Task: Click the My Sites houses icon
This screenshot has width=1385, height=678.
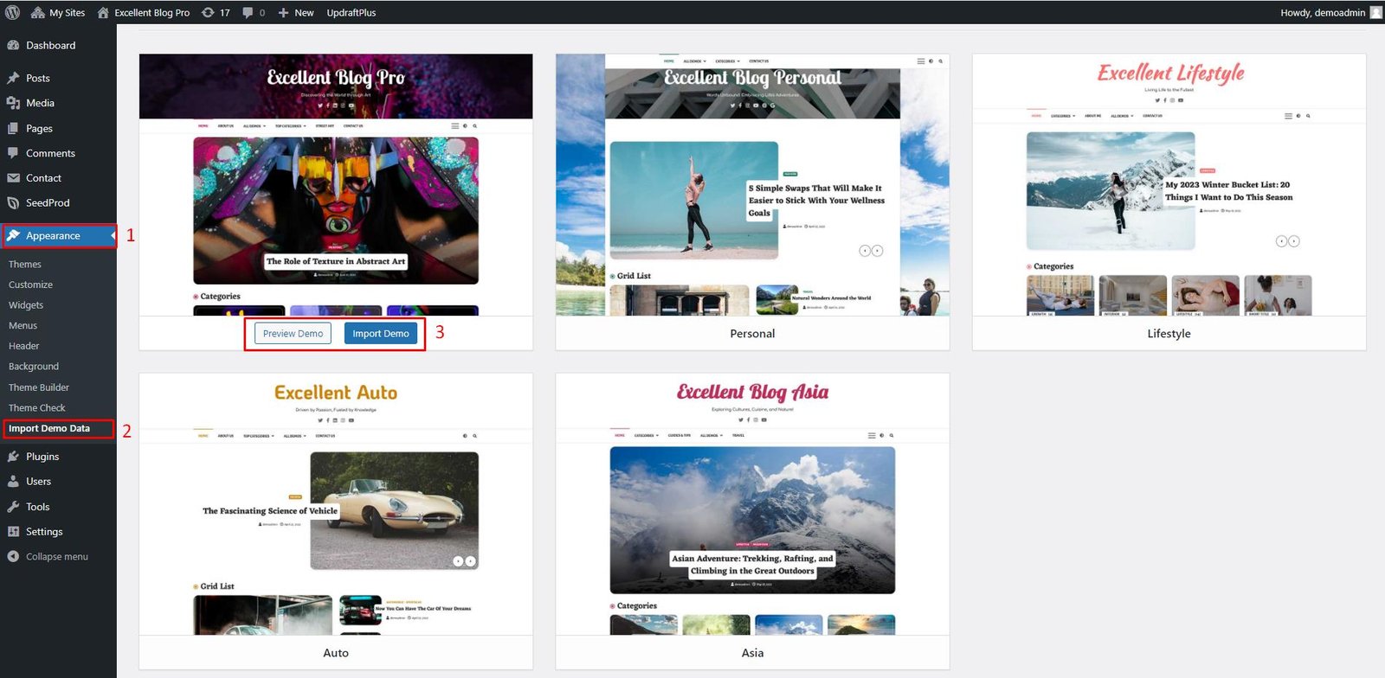Action: click(x=38, y=12)
